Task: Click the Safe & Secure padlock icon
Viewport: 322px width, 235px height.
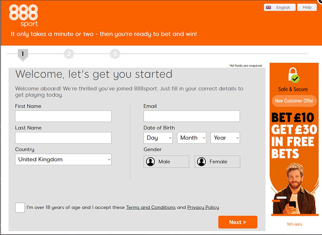Action: pos(294,75)
